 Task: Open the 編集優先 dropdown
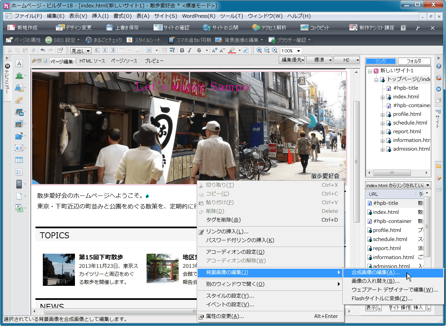point(292,60)
